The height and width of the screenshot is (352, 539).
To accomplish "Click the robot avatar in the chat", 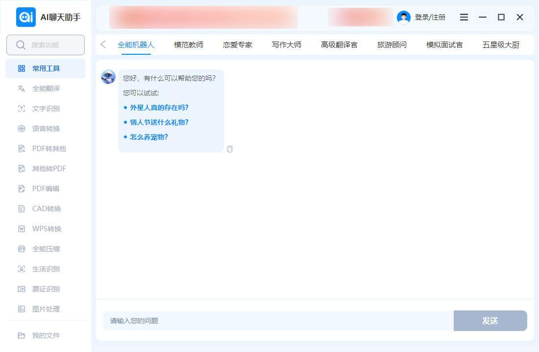I will pos(108,77).
